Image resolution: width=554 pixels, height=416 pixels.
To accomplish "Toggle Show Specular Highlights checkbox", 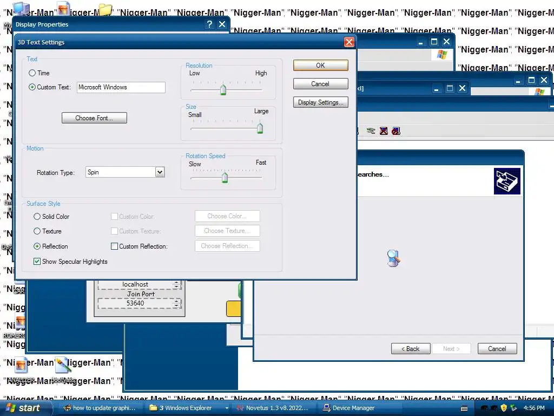I will coord(37,262).
